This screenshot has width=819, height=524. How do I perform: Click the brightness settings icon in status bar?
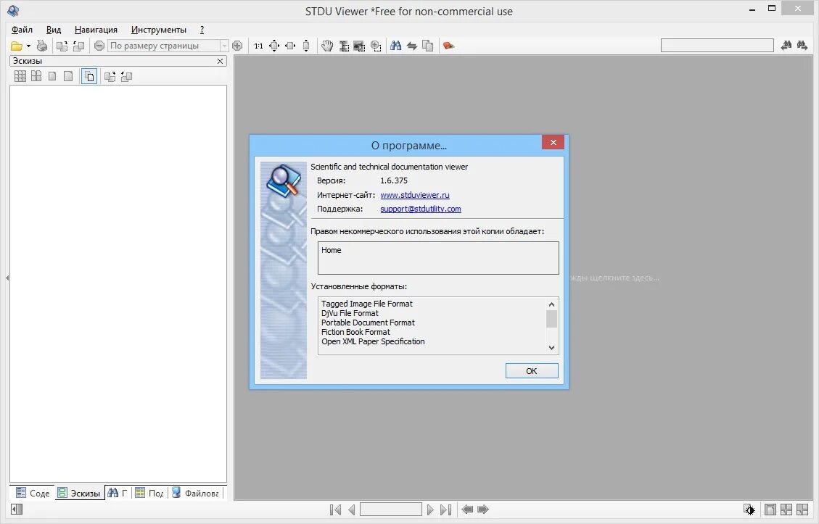(749, 510)
